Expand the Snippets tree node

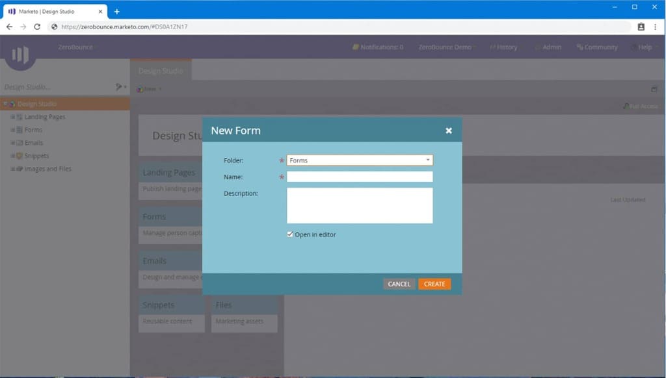click(x=13, y=156)
